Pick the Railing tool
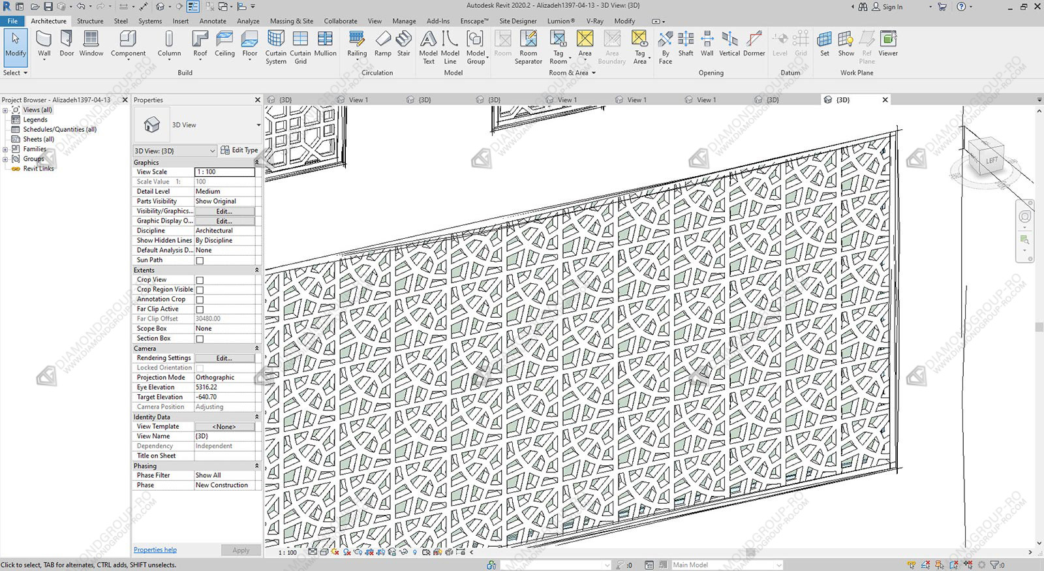 [357, 44]
